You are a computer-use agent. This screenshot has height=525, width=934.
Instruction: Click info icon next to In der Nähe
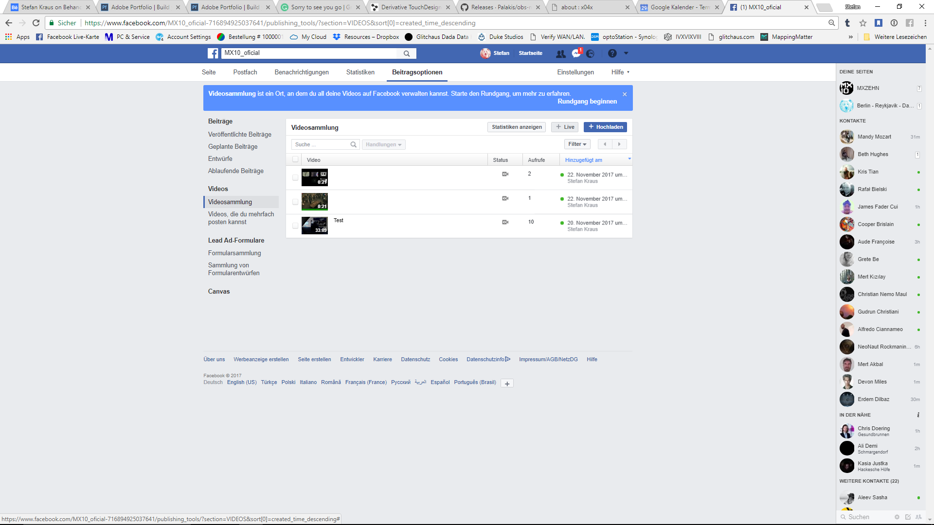tap(918, 415)
